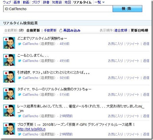Image resolution: width=153 pixels, height=140 pixels.
Task: Select the リアルタイム search tab
Action: coord(82,2)
